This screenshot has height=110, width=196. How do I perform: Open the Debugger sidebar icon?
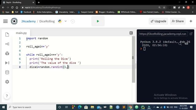coord(7,63)
